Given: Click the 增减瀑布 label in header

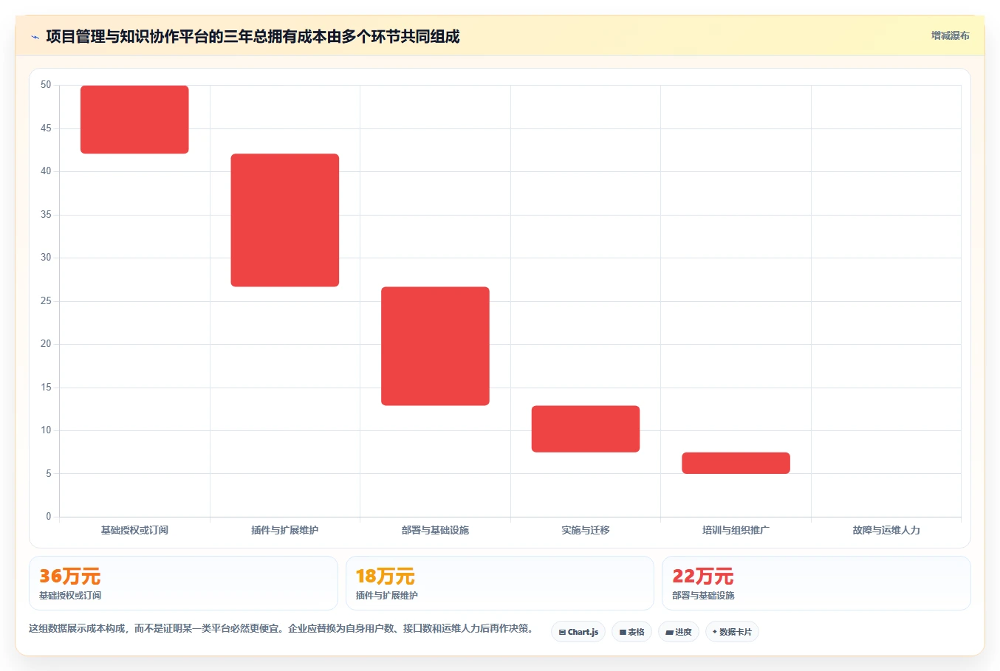Looking at the screenshot, I should (950, 35).
